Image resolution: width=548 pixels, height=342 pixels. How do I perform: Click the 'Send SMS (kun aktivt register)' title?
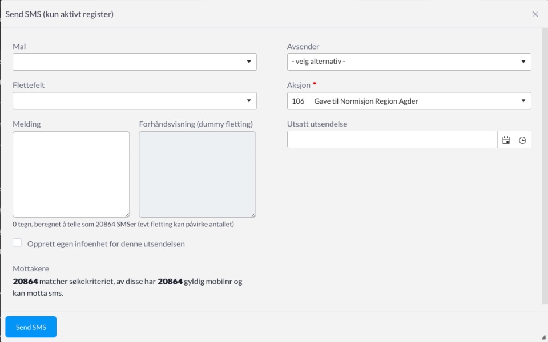[x=59, y=14]
